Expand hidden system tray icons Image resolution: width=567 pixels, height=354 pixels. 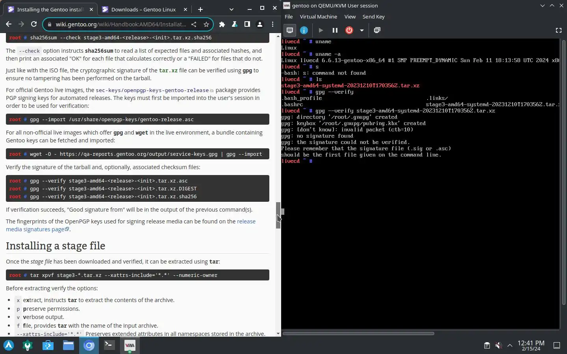click(x=510, y=345)
